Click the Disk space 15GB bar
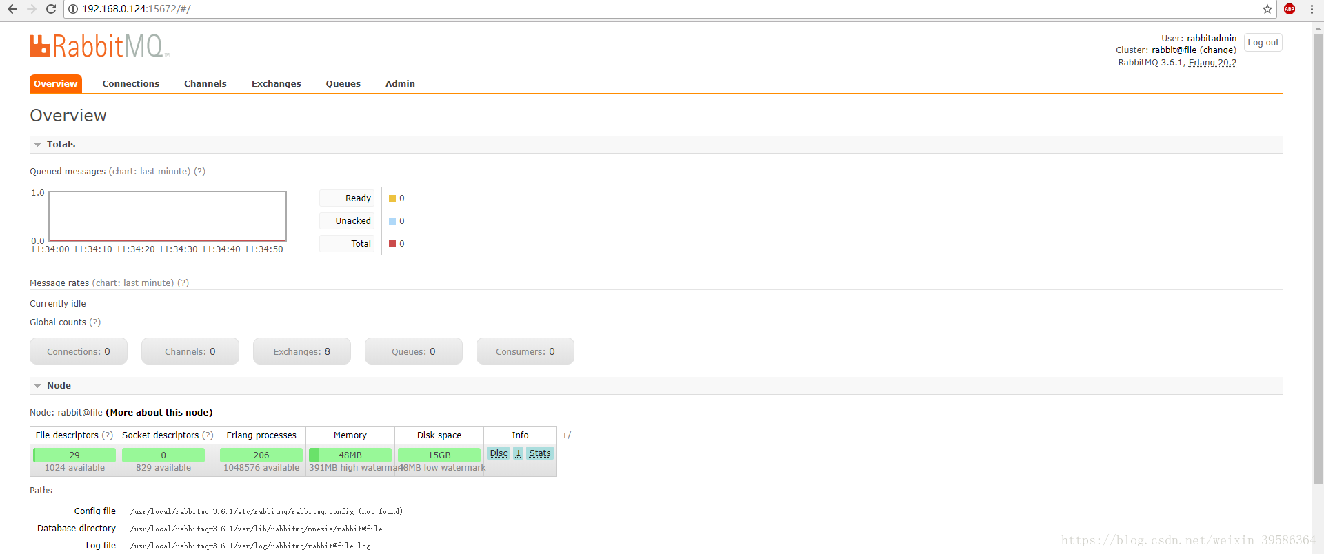 coord(439,455)
